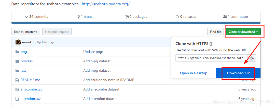Click the help icon beside Clone with HTTPS

(x=211, y=44)
